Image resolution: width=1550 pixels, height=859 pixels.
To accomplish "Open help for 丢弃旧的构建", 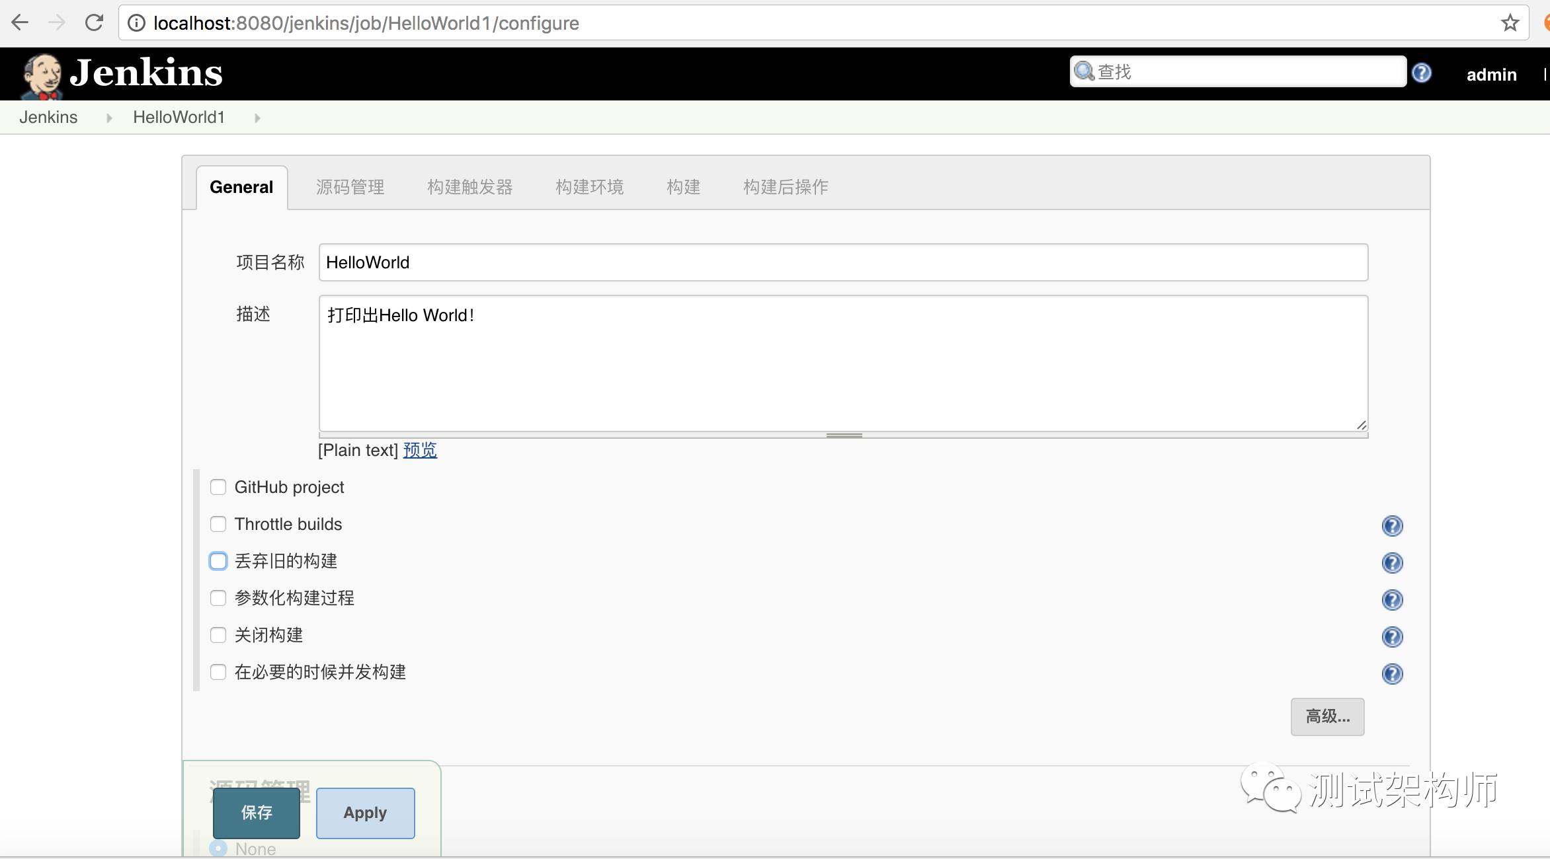I will (1393, 563).
